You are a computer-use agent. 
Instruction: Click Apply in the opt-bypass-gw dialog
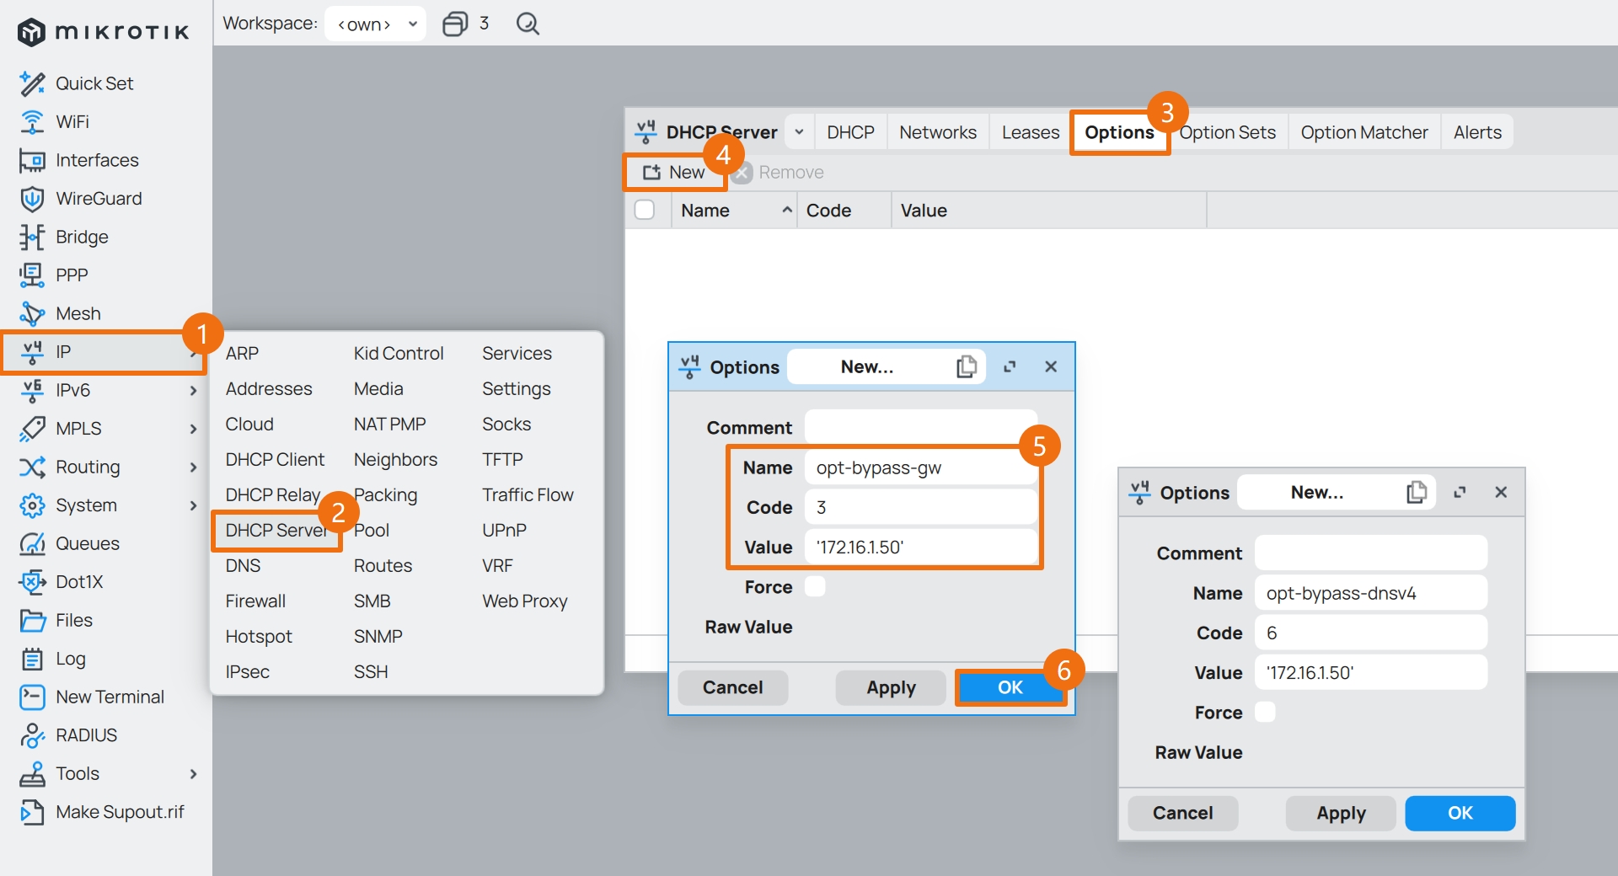[x=891, y=687]
